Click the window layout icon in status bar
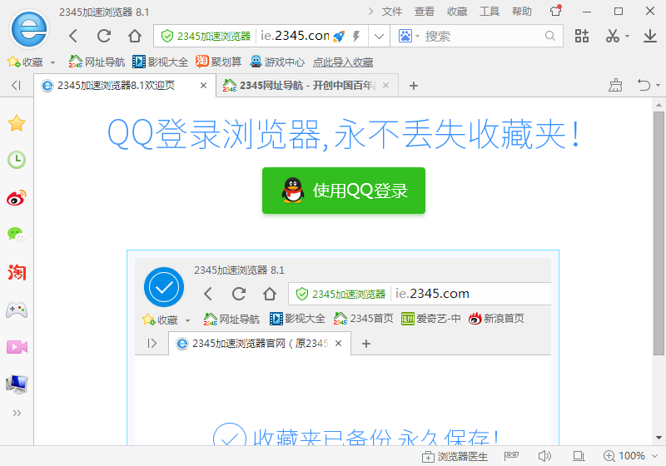Viewport: 666px width, 466px height. [x=579, y=456]
